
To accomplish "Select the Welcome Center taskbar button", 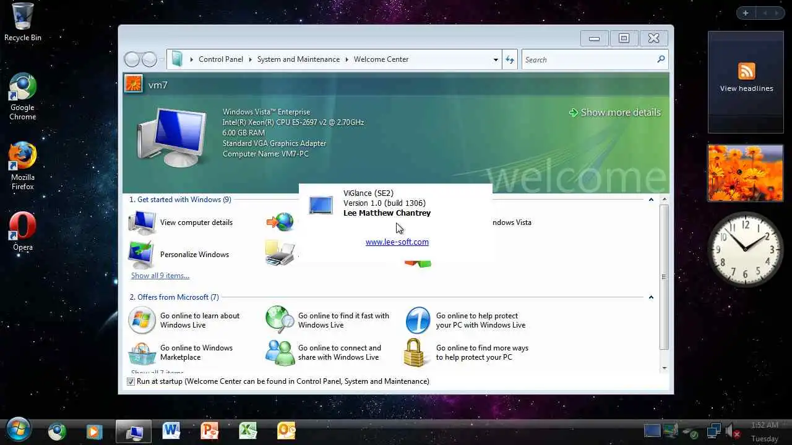I will click(133, 431).
